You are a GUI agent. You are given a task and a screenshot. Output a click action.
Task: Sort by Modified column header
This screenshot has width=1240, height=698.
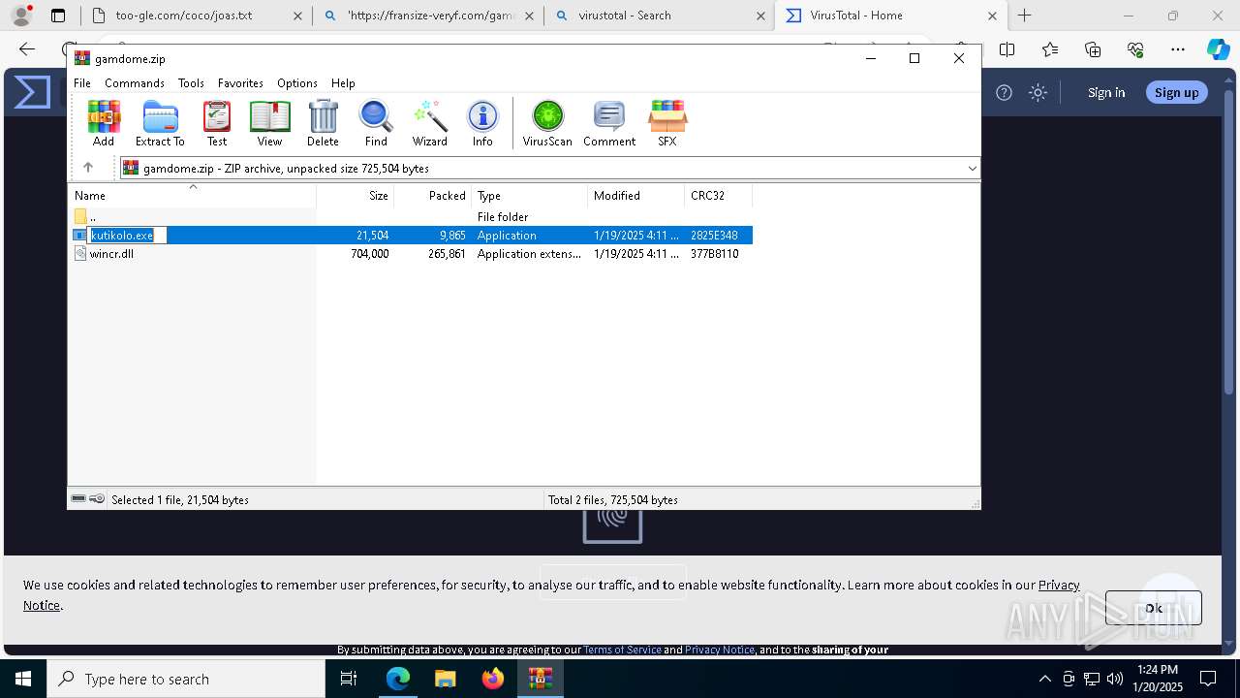pyautogui.click(x=636, y=196)
